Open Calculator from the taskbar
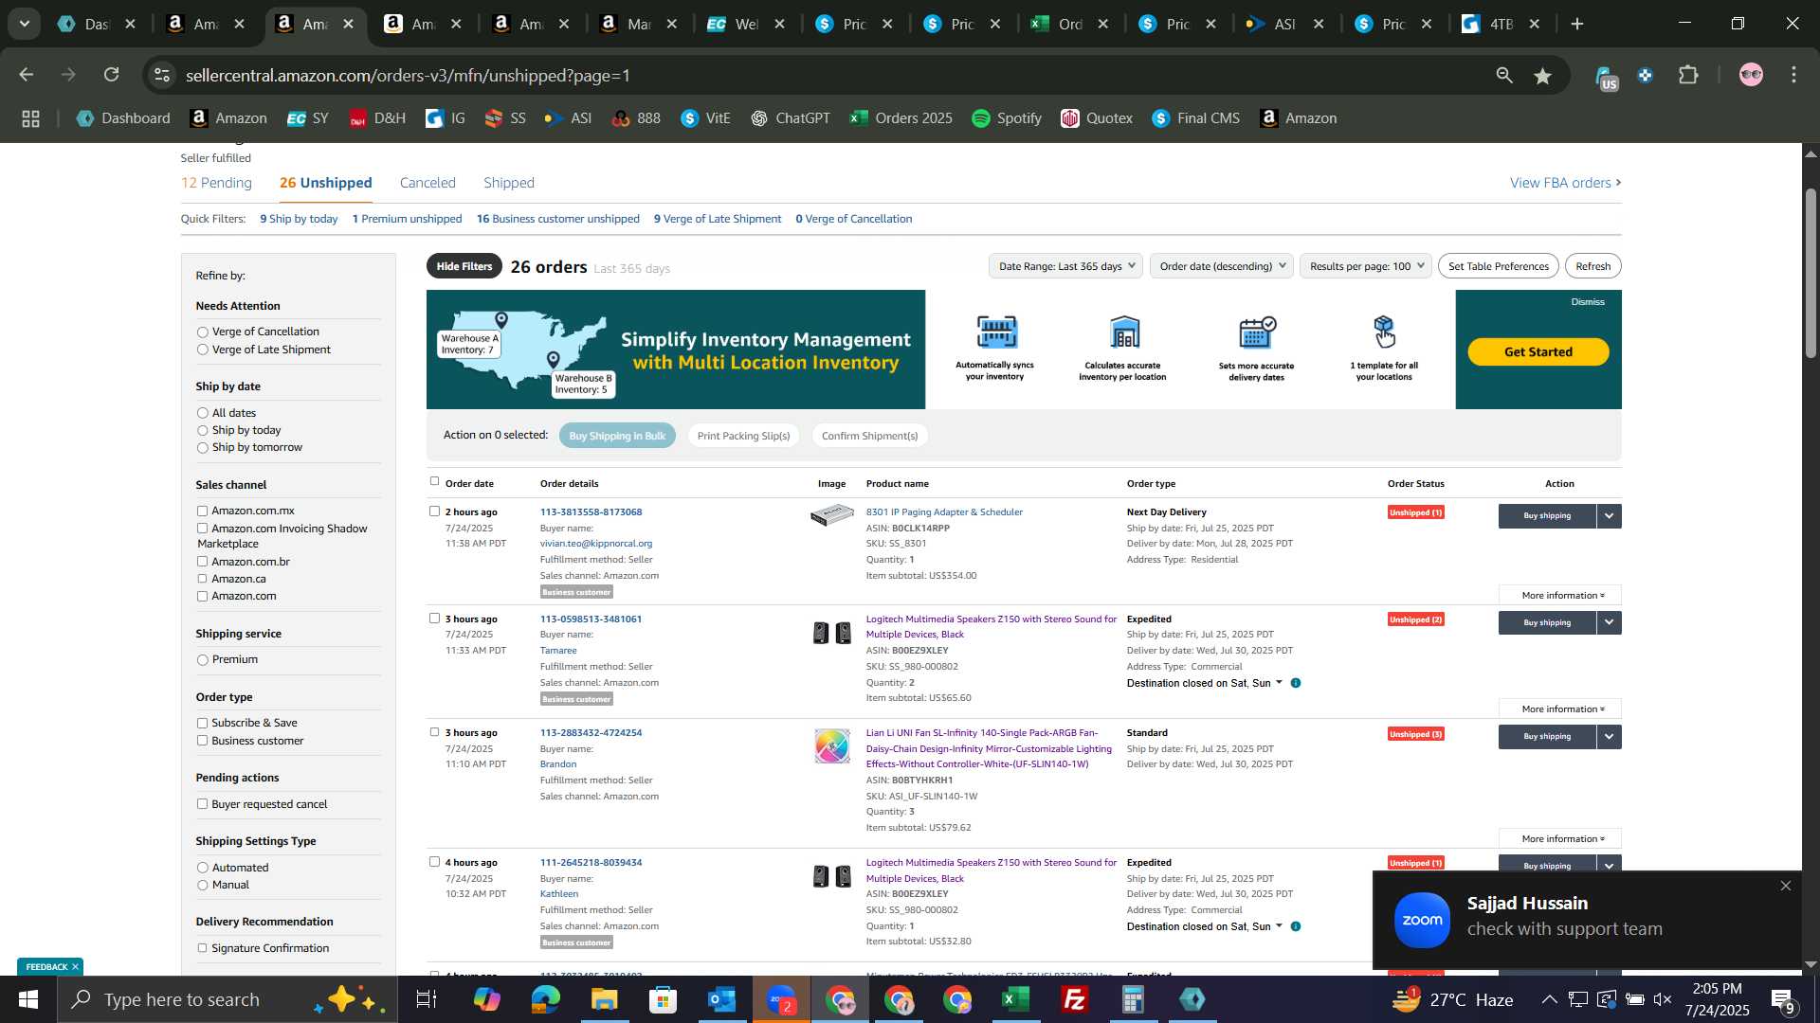 pos(1133,999)
